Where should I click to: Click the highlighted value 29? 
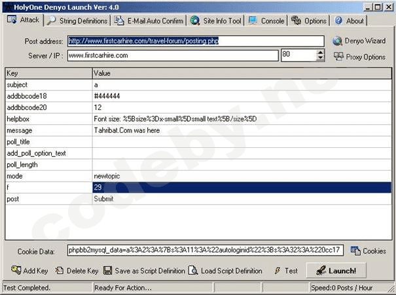(242, 187)
